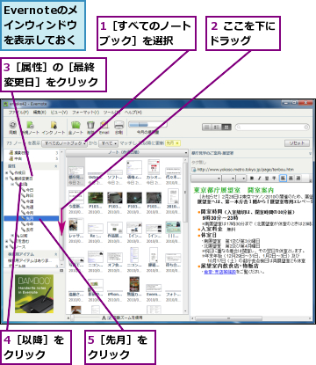Toggle the zoom checkbox below the note list
This screenshot has width=316, height=365.
pos(110,318)
